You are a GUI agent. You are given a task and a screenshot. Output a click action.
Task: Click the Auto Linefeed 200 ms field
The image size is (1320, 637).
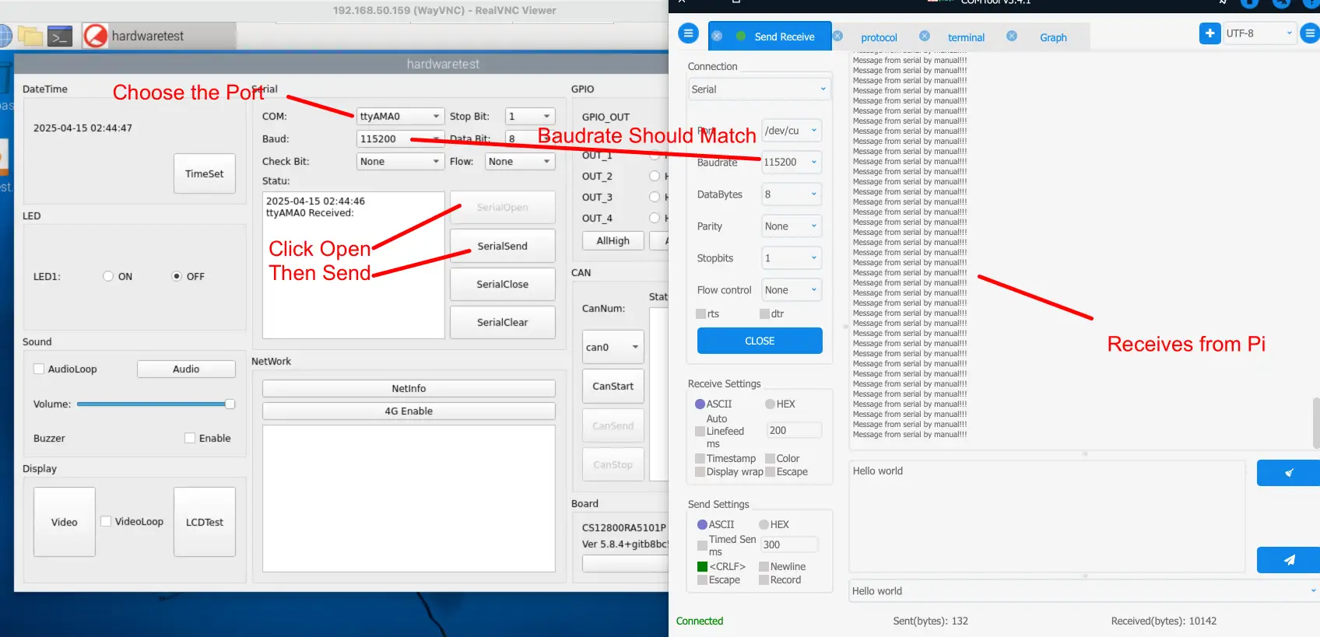794,430
